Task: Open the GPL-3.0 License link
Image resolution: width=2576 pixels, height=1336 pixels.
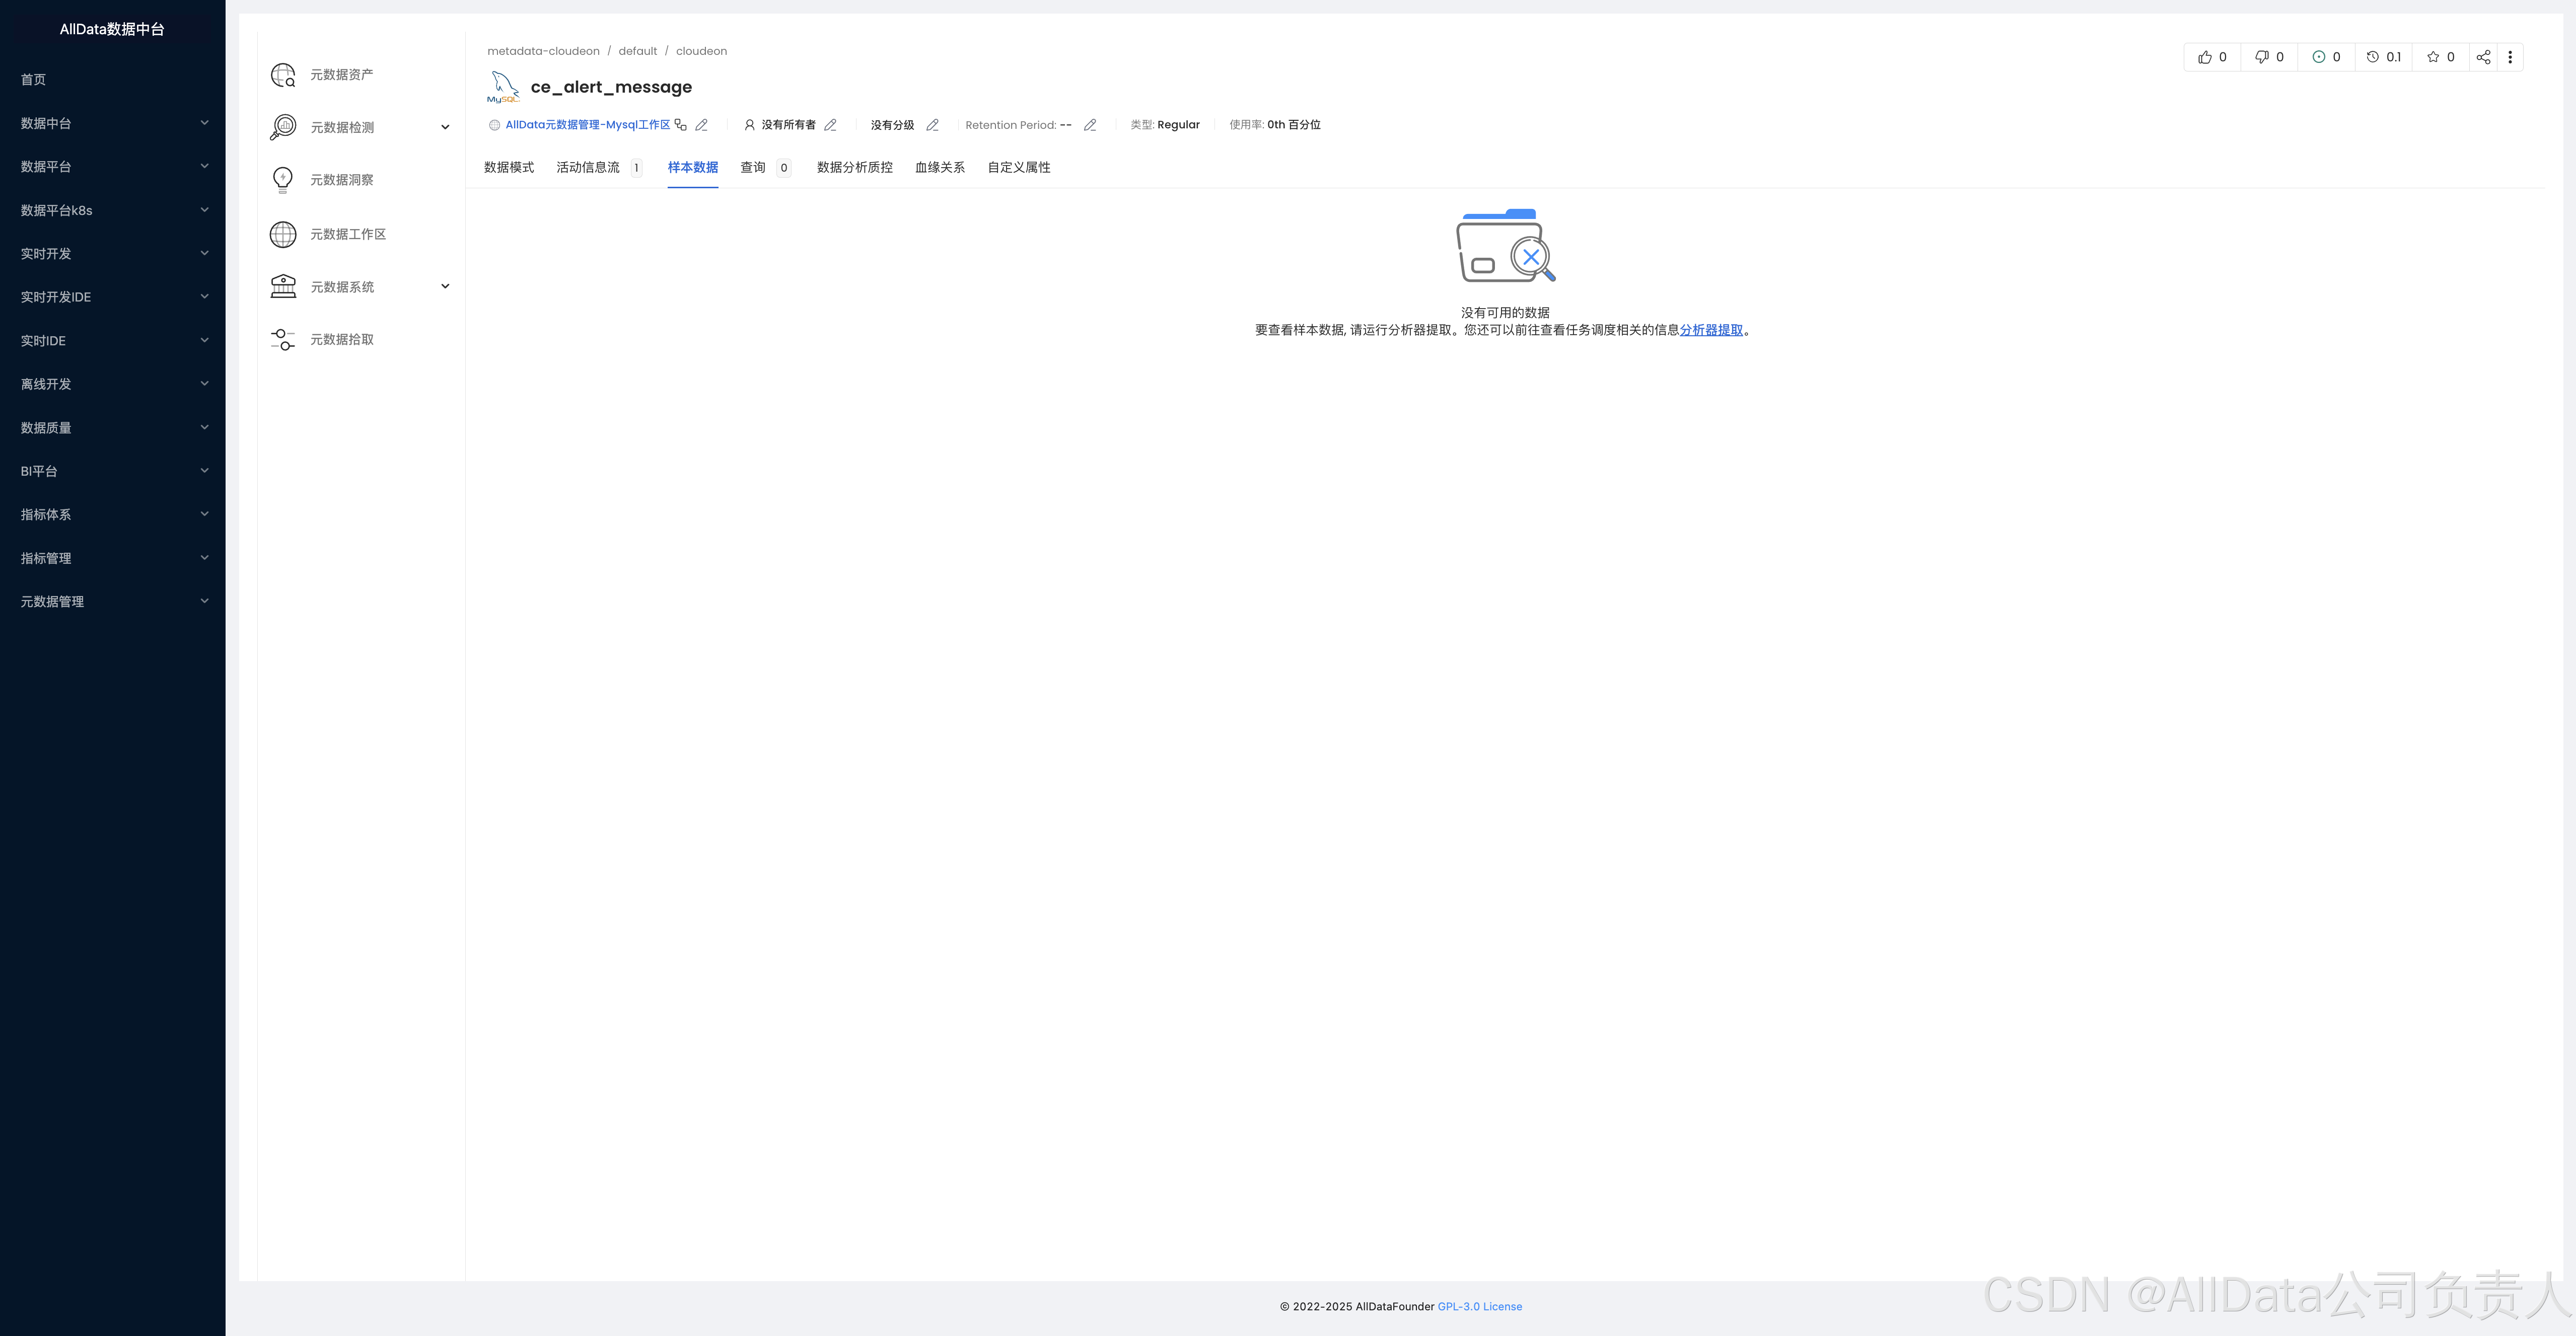Action: click(1479, 1307)
